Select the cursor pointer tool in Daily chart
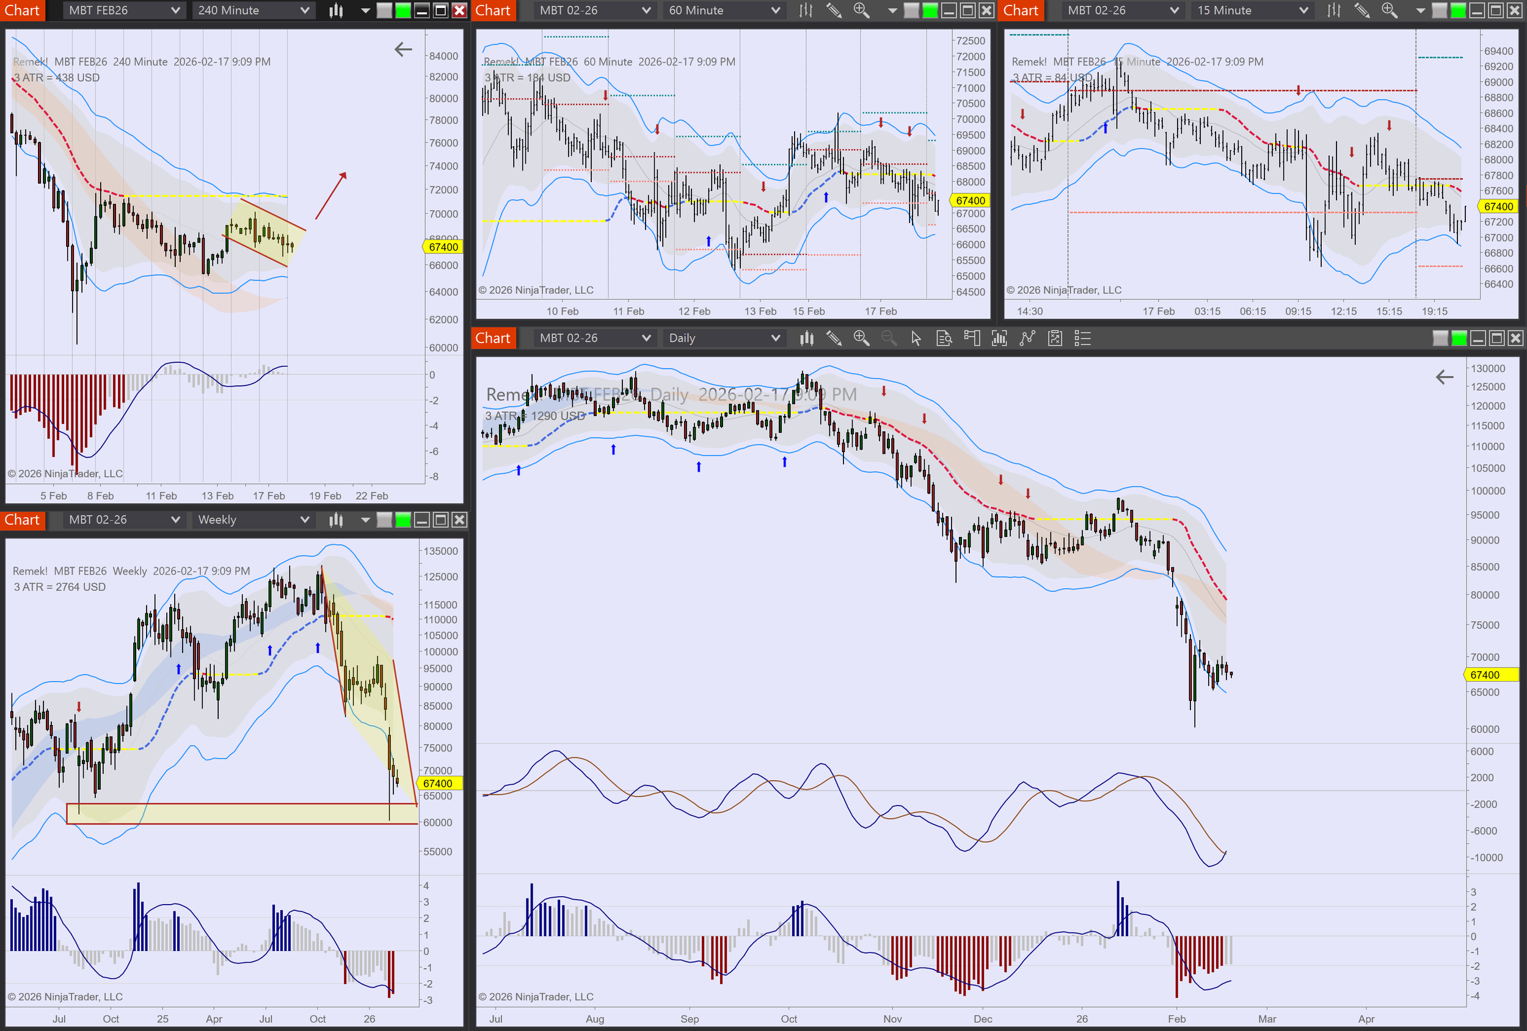The image size is (1527, 1031). point(916,338)
